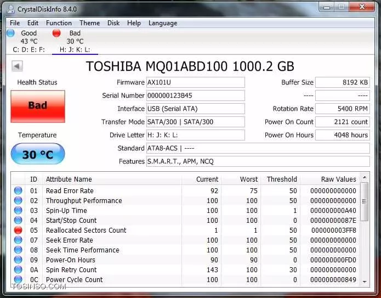The height and width of the screenshot is (298, 381).
Task: Click the attribute list scrollbar thumb
Action: point(365,201)
